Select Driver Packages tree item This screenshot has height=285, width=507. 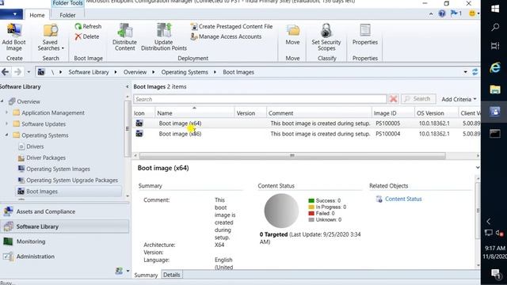tap(46, 158)
